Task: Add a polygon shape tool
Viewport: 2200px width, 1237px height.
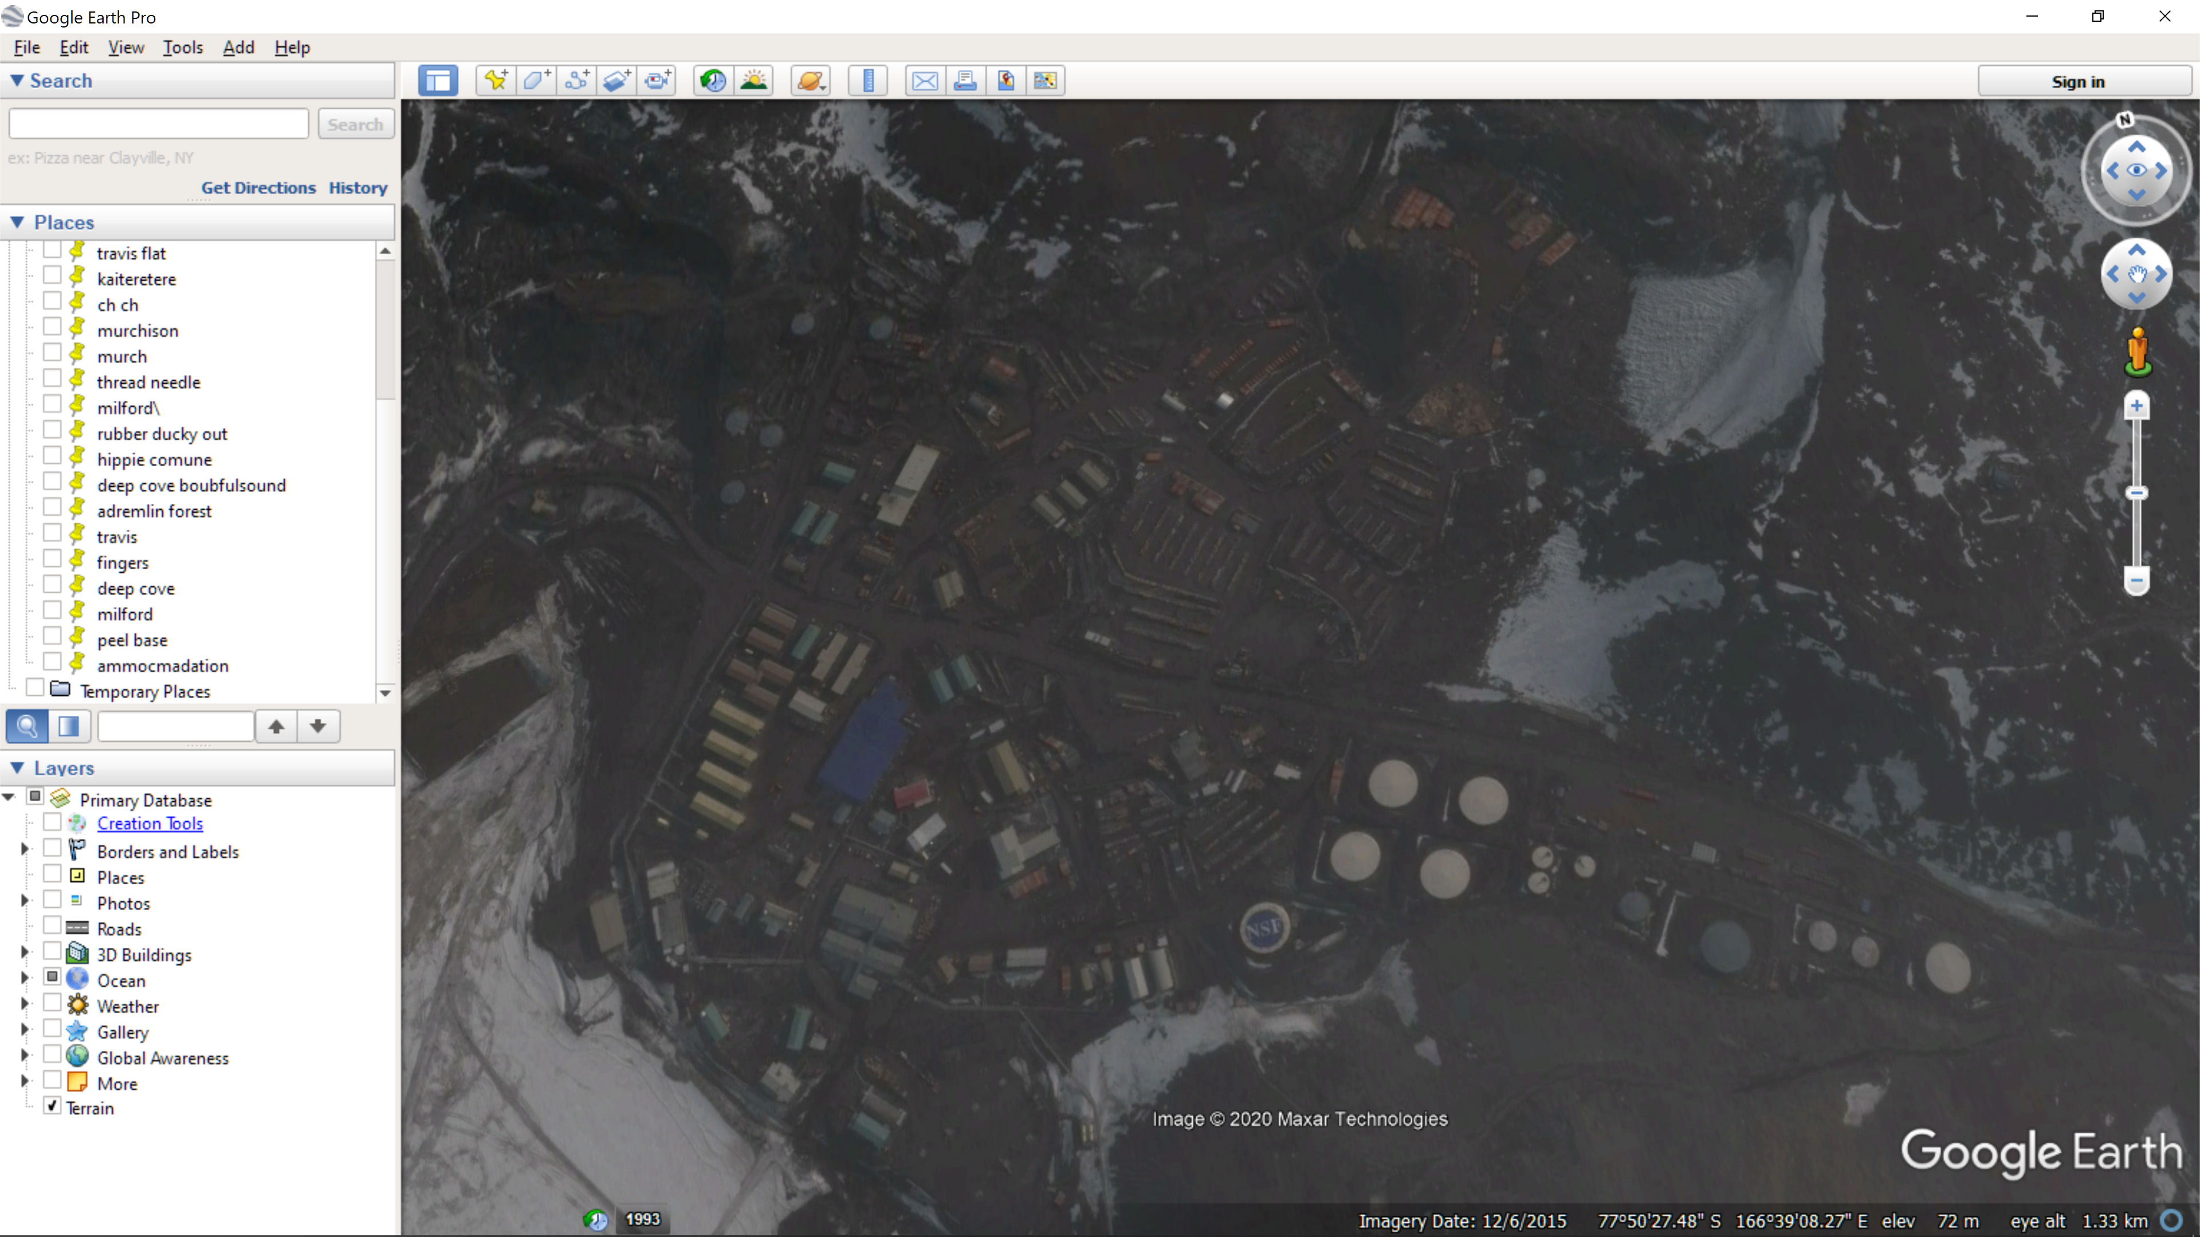Action: 536,81
